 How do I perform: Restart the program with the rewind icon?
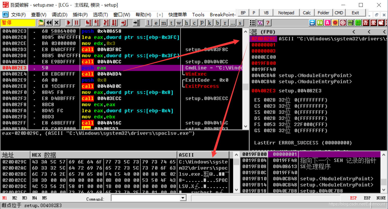[x=49, y=23]
